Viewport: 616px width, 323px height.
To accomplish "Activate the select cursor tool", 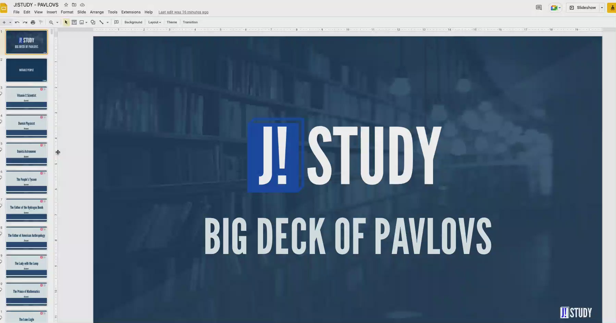I will coord(66,22).
